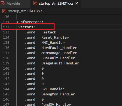Click the UsageFault_Handler symbol
Image resolution: width=122 pixels, height=106 pixels.
[x=60, y=63]
